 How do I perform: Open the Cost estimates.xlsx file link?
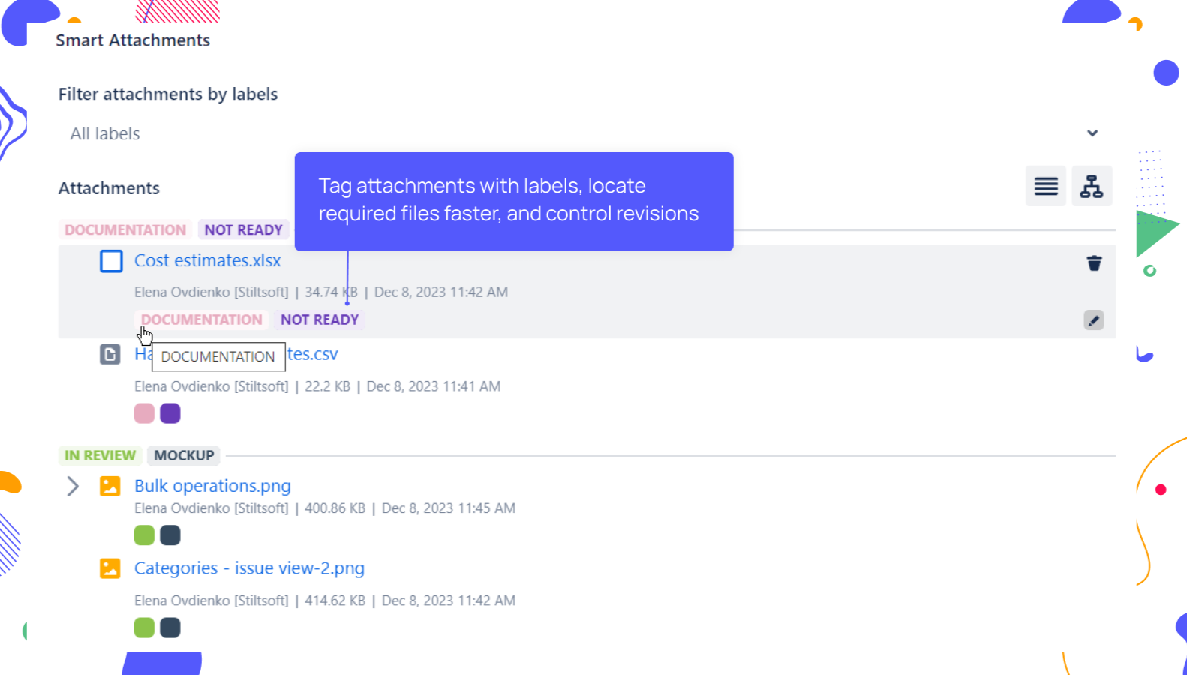[207, 261]
